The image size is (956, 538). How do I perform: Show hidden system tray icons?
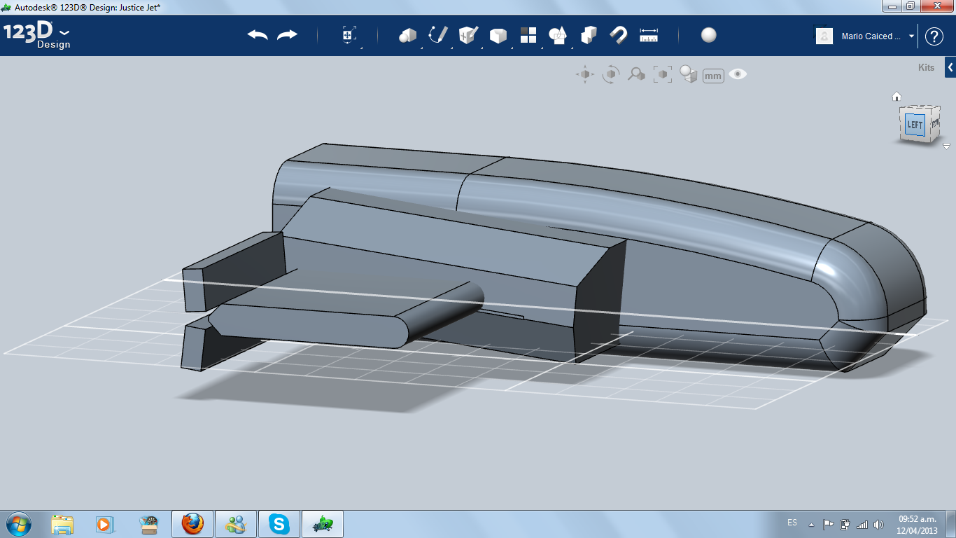812,524
